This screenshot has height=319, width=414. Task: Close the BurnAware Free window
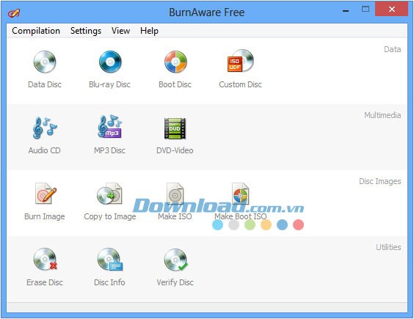pos(392,10)
